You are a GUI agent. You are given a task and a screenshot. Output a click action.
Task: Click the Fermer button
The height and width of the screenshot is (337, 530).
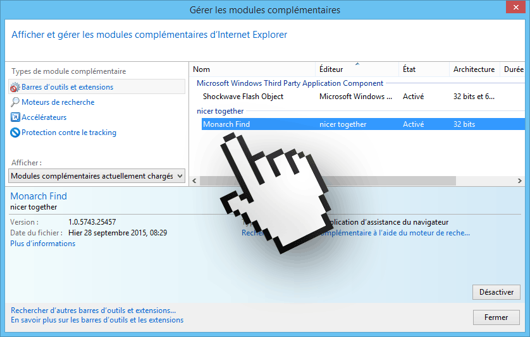coord(496,317)
